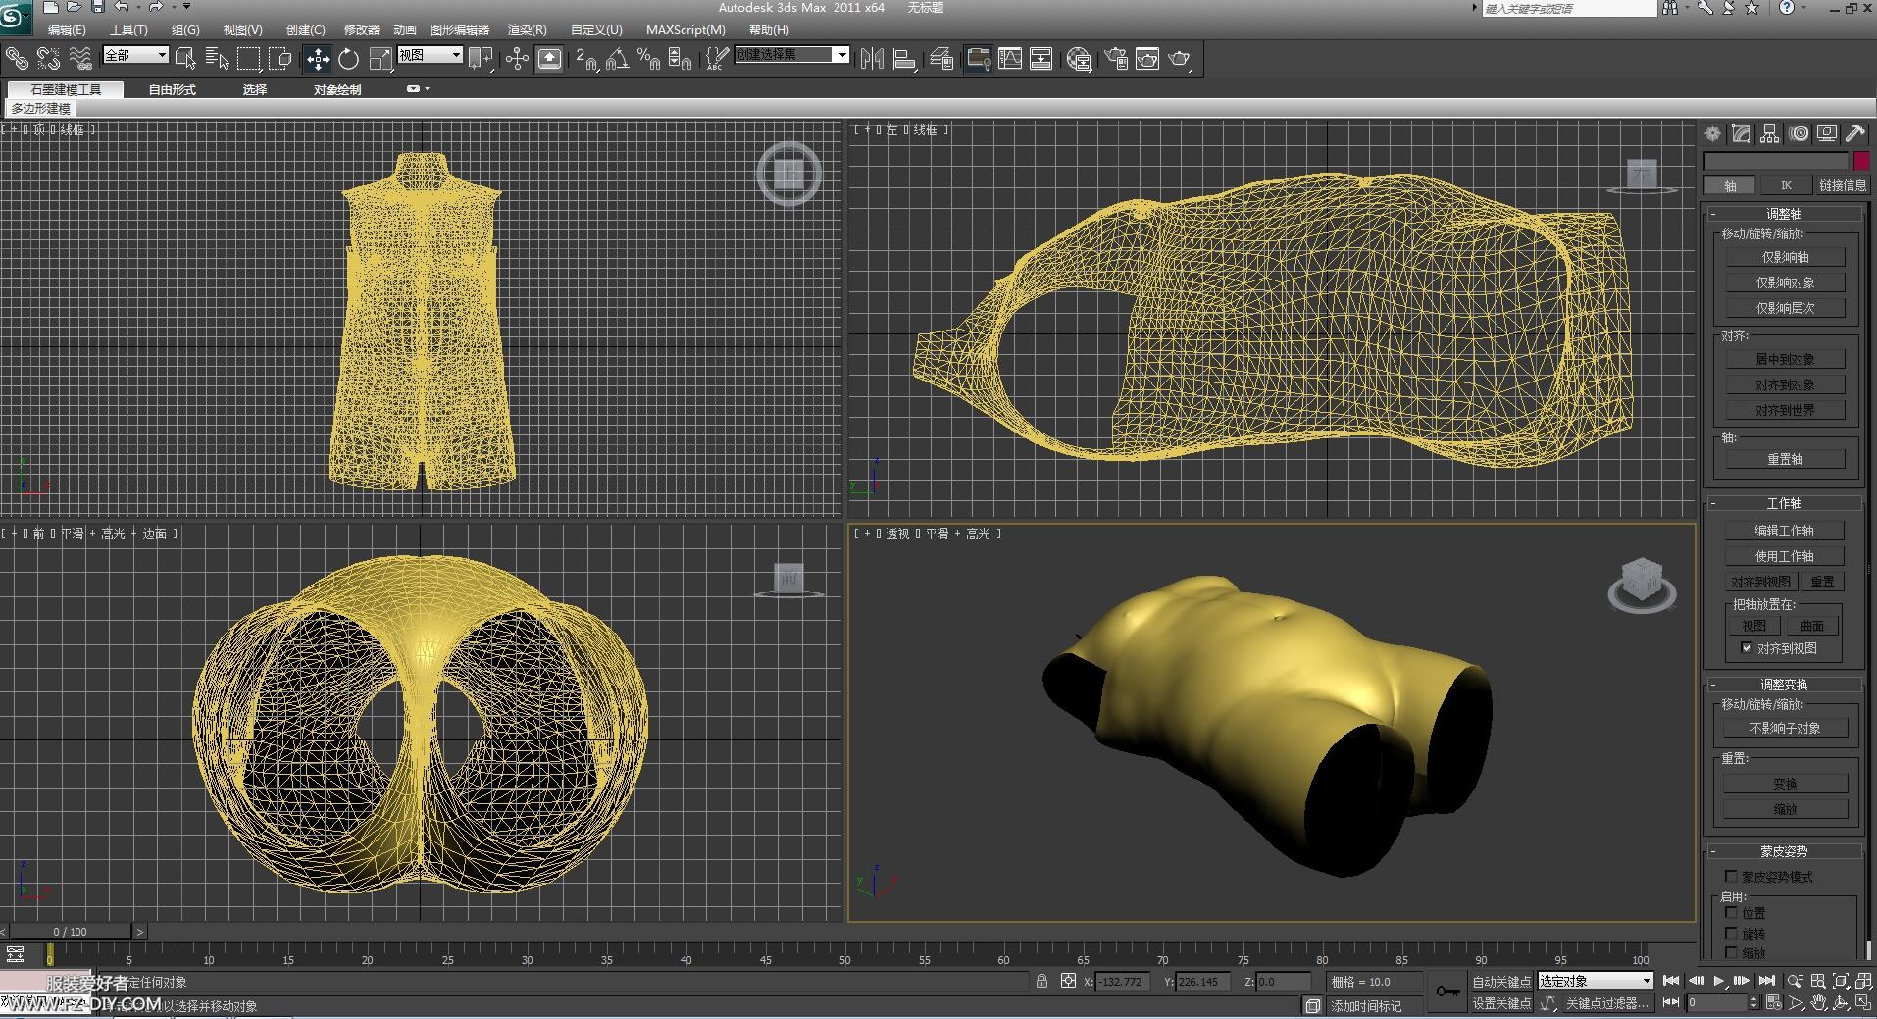Open the 全部 selection filter dropdown
This screenshot has height=1019, width=1877.
(135, 55)
